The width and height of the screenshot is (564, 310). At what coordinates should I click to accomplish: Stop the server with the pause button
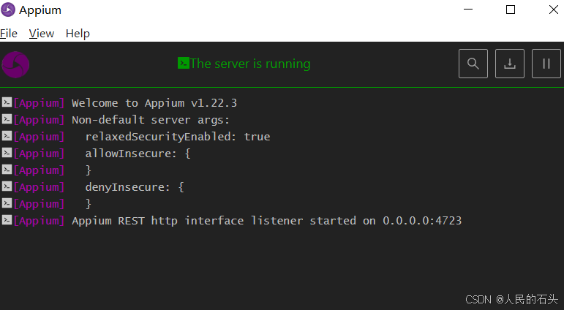546,64
